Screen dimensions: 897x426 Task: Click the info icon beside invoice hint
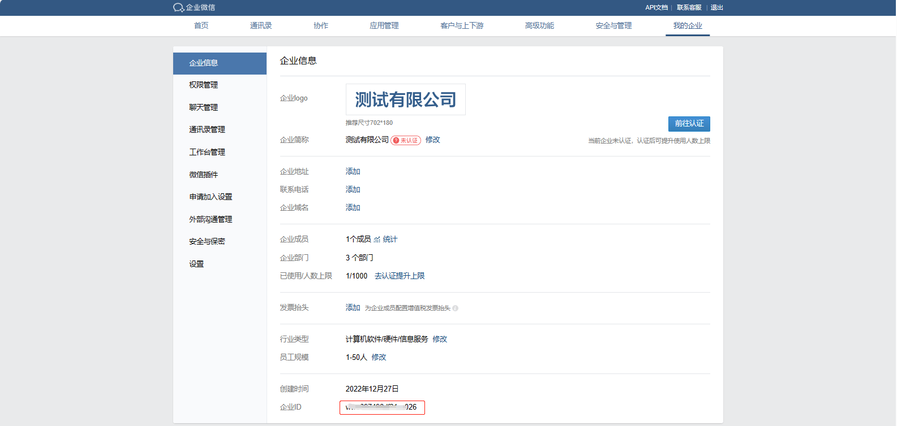tap(456, 308)
